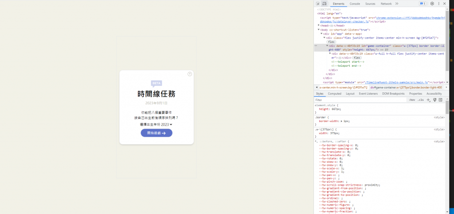Toggle the :hov element state button
This screenshot has width=454, height=214.
tap(412, 100)
